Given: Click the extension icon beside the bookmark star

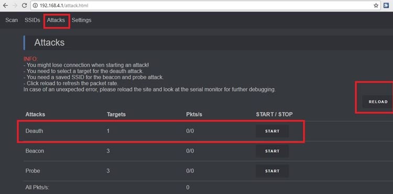Looking at the screenshot, I should (386, 6).
